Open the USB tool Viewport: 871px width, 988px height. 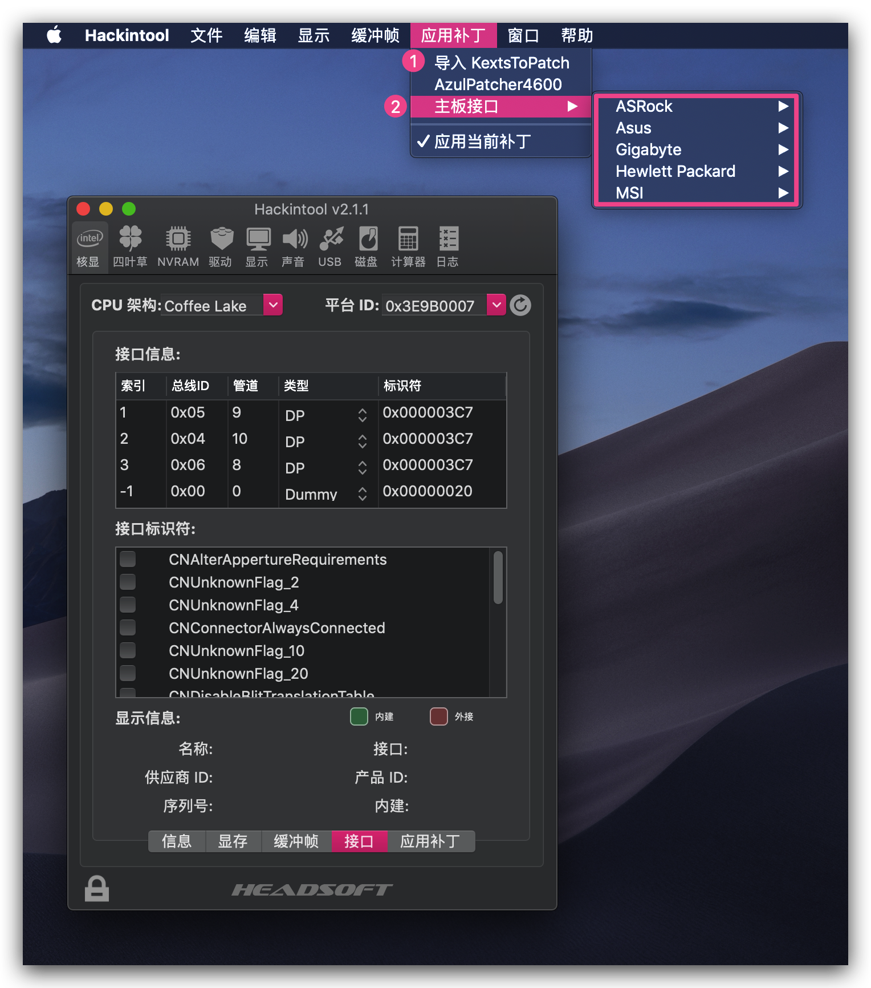pyautogui.click(x=331, y=246)
